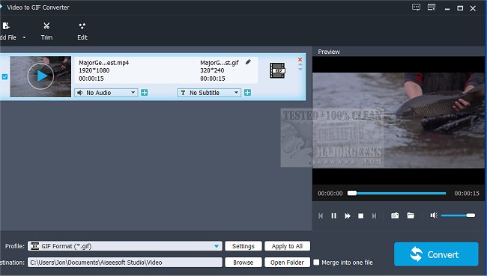Click the 00:00:15 total time in preview
This screenshot has width=487, height=276.
467,193
